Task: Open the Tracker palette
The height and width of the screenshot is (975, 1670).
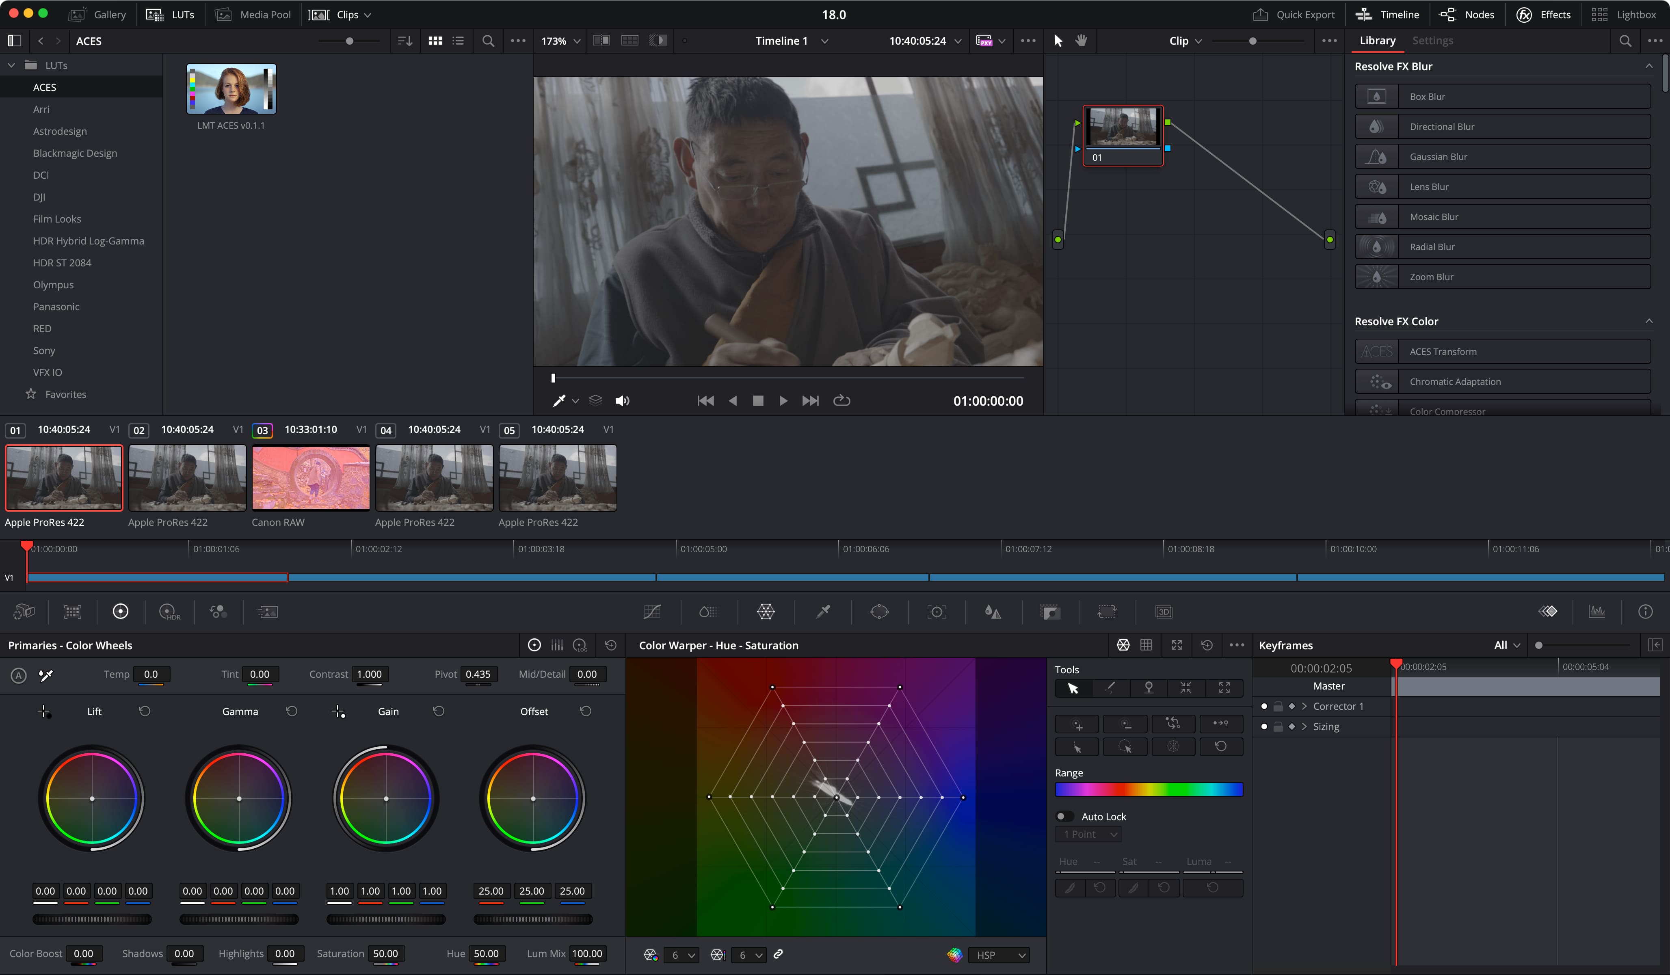Action: click(x=937, y=611)
